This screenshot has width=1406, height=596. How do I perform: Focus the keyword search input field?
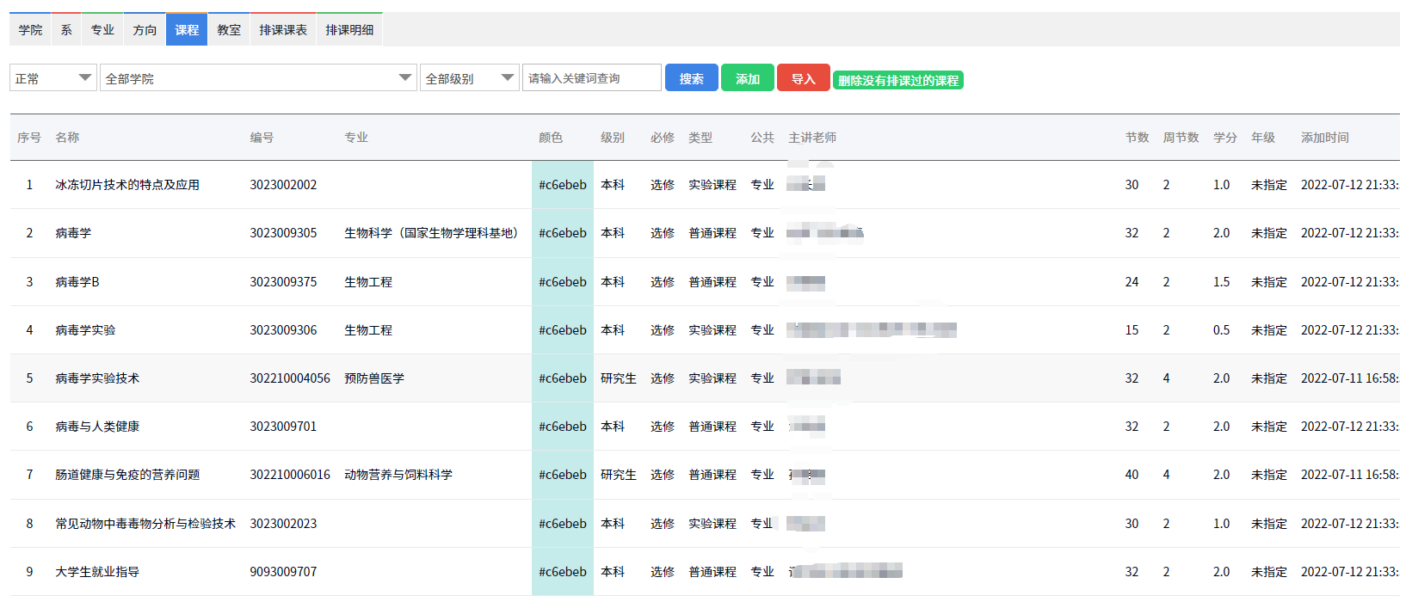[592, 77]
